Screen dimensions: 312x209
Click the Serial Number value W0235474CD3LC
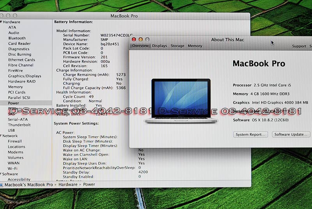point(116,35)
